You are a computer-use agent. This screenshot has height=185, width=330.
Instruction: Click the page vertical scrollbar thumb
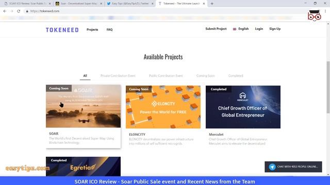pos(328,87)
